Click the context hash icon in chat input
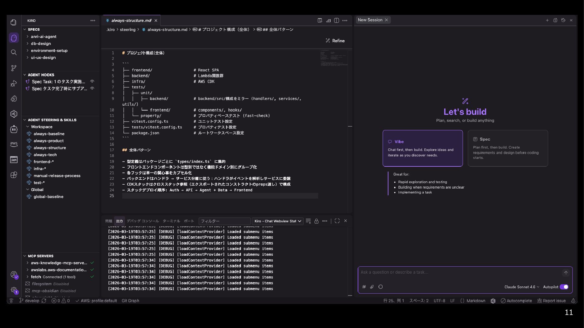Viewport: 584px width, 328px height. [x=364, y=287]
